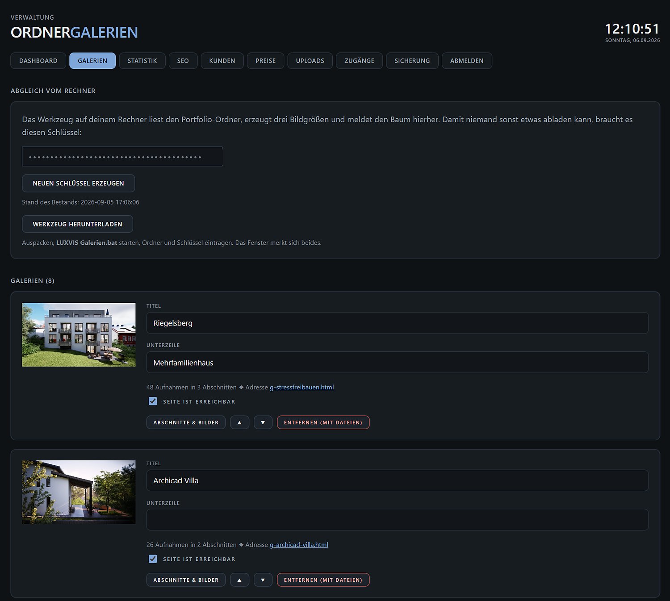670x601 pixels.
Task: Go to the Kunden tab
Action: 222,61
